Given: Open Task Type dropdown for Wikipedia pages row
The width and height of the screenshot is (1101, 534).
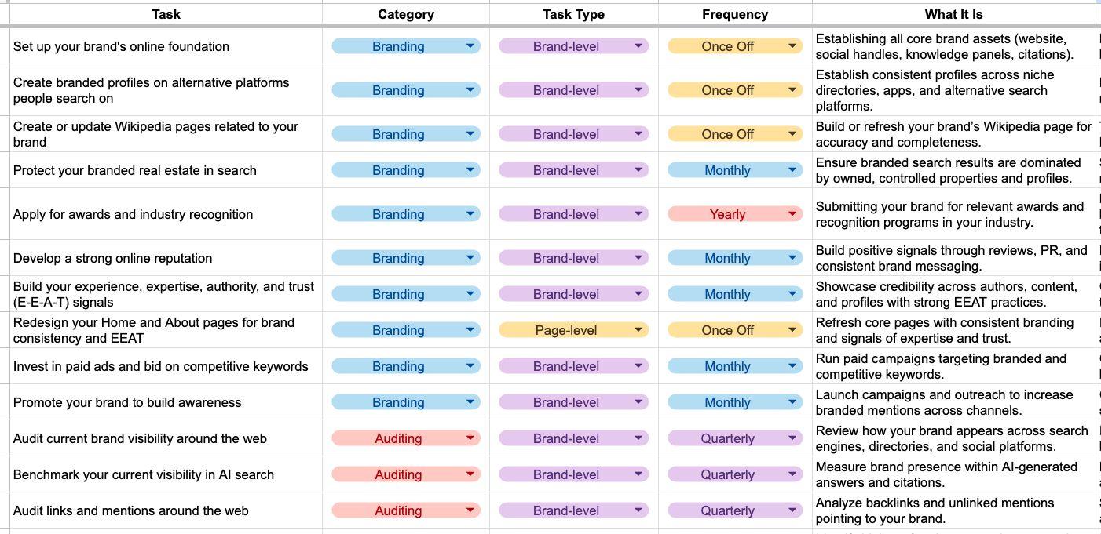Looking at the screenshot, I should point(573,134).
